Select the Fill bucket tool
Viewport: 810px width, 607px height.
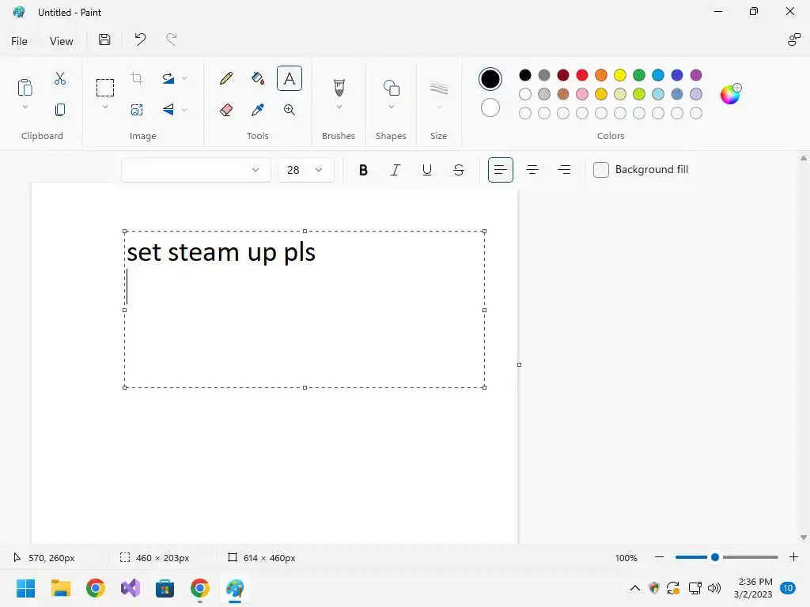(257, 78)
